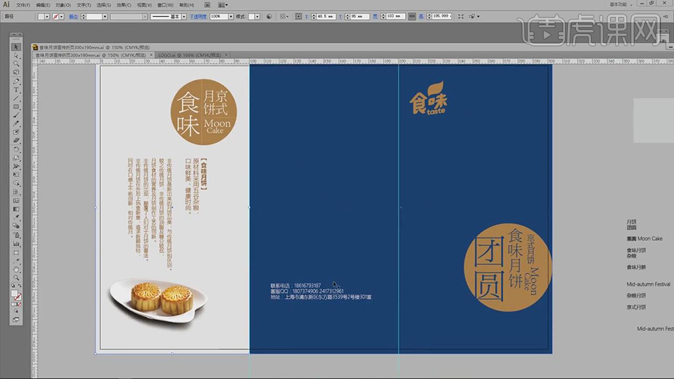
Task: Select the Column Graph tool
Action: 16,244
